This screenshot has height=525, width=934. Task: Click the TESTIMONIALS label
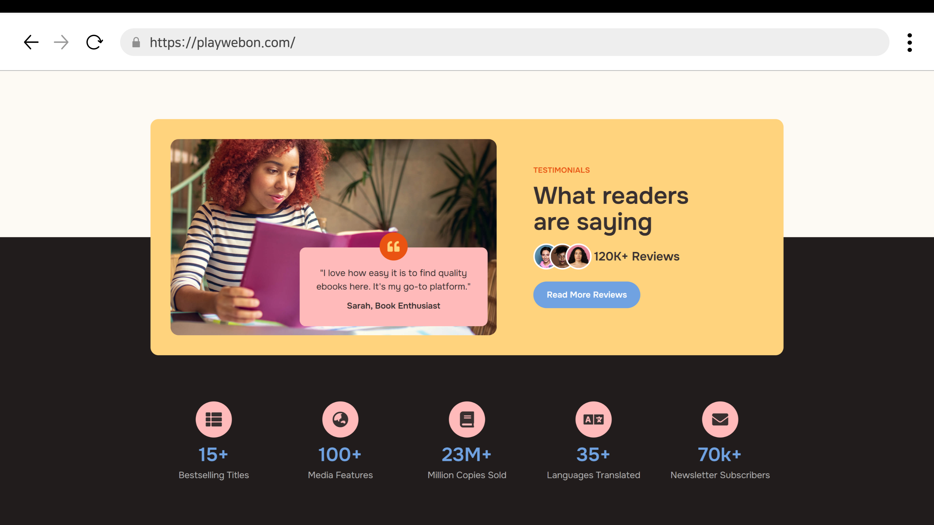[x=561, y=170]
